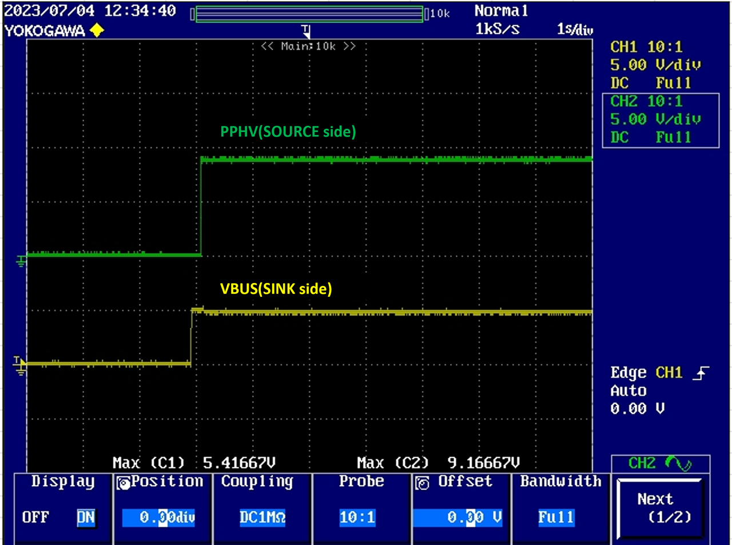The width and height of the screenshot is (732, 545).
Task: Click the 10k record length label beside the memory bar
Action: tap(440, 13)
